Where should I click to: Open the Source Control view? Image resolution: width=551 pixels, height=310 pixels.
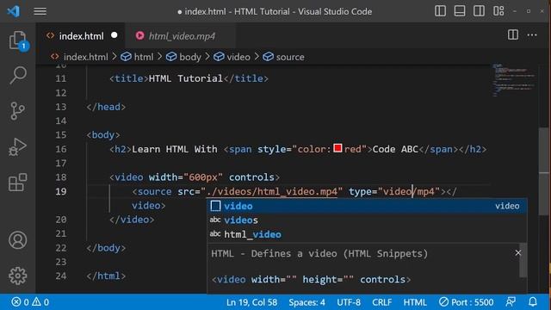tap(17, 111)
